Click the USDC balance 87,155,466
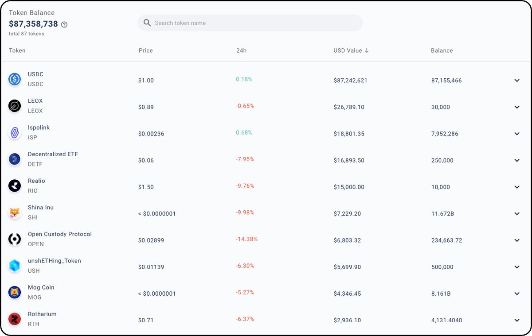Viewport: 532px width, 336px height. pos(446,81)
